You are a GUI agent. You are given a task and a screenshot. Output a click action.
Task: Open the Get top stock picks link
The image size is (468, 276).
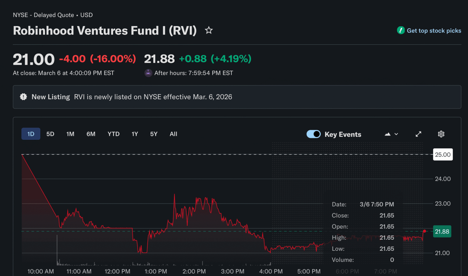pyautogui.click(x=434, y=31)
